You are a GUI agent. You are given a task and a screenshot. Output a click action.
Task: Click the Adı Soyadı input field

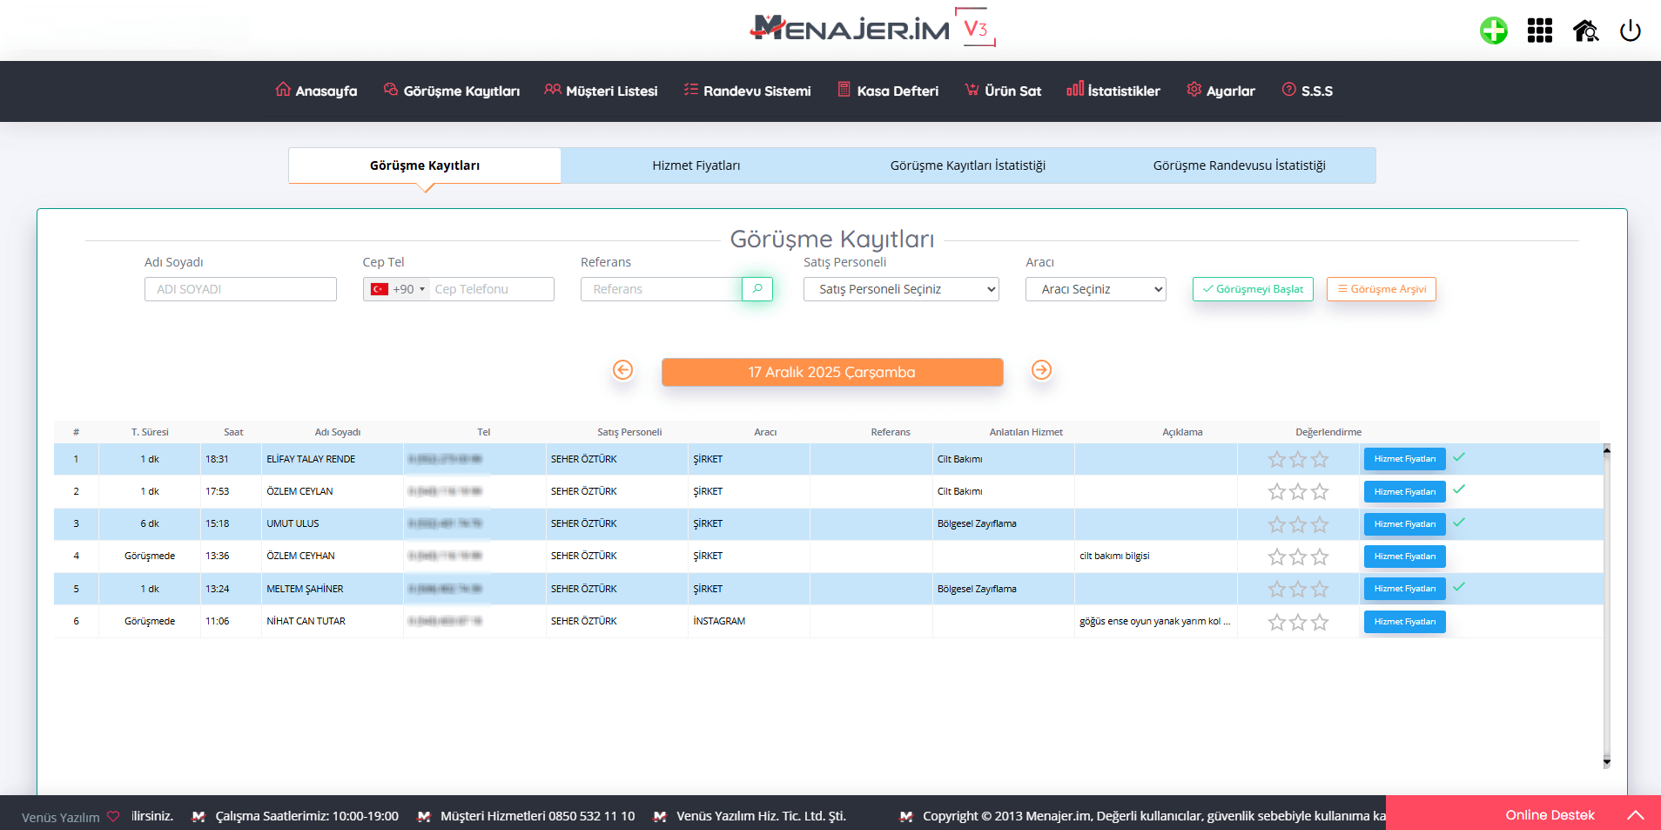point(240,289)
